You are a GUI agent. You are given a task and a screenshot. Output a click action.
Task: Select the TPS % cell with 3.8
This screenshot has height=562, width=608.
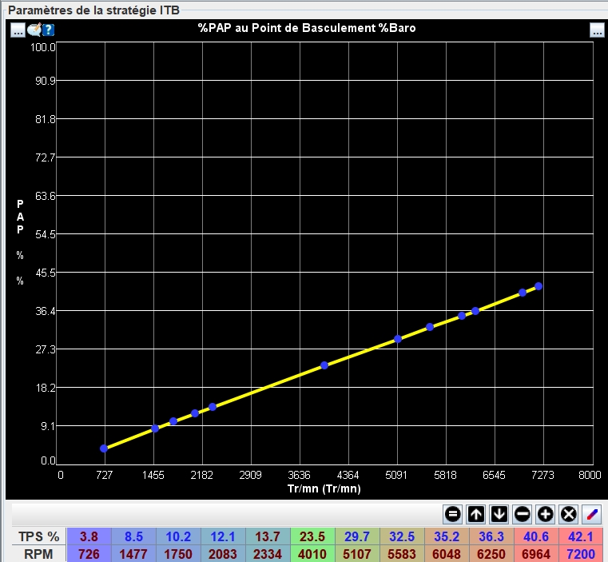tap(89, 536)
